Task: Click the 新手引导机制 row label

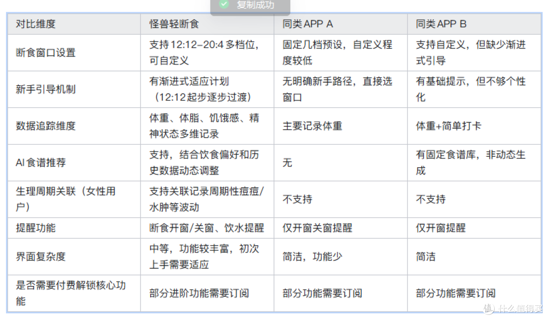Action: (x=74, y=89)
